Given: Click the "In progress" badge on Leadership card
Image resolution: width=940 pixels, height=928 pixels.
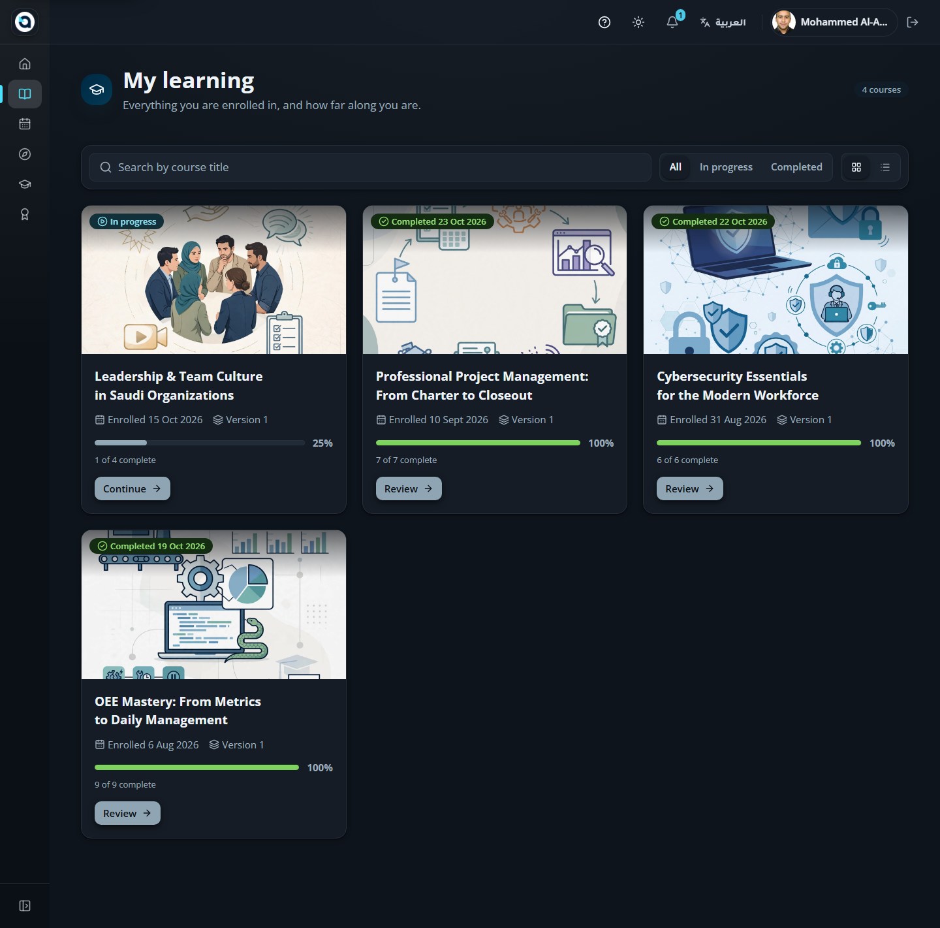Looking at the screenshot, I should click(127, 221).
